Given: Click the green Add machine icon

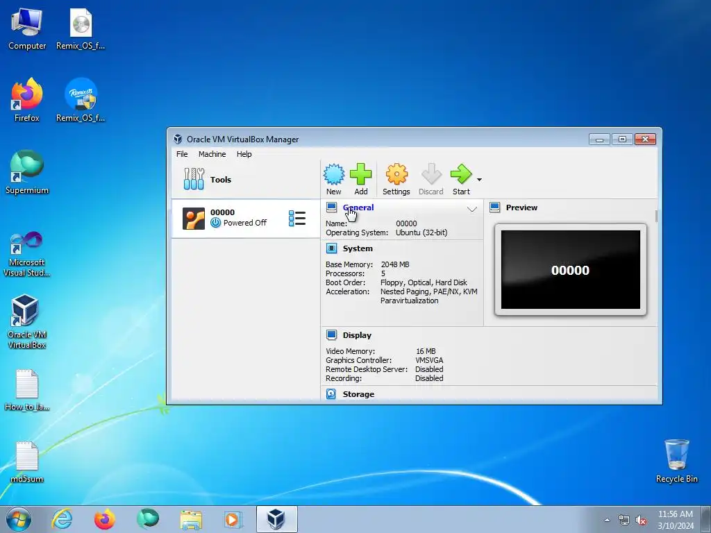Looking at the screenshot, I should [x=361, y=180].
